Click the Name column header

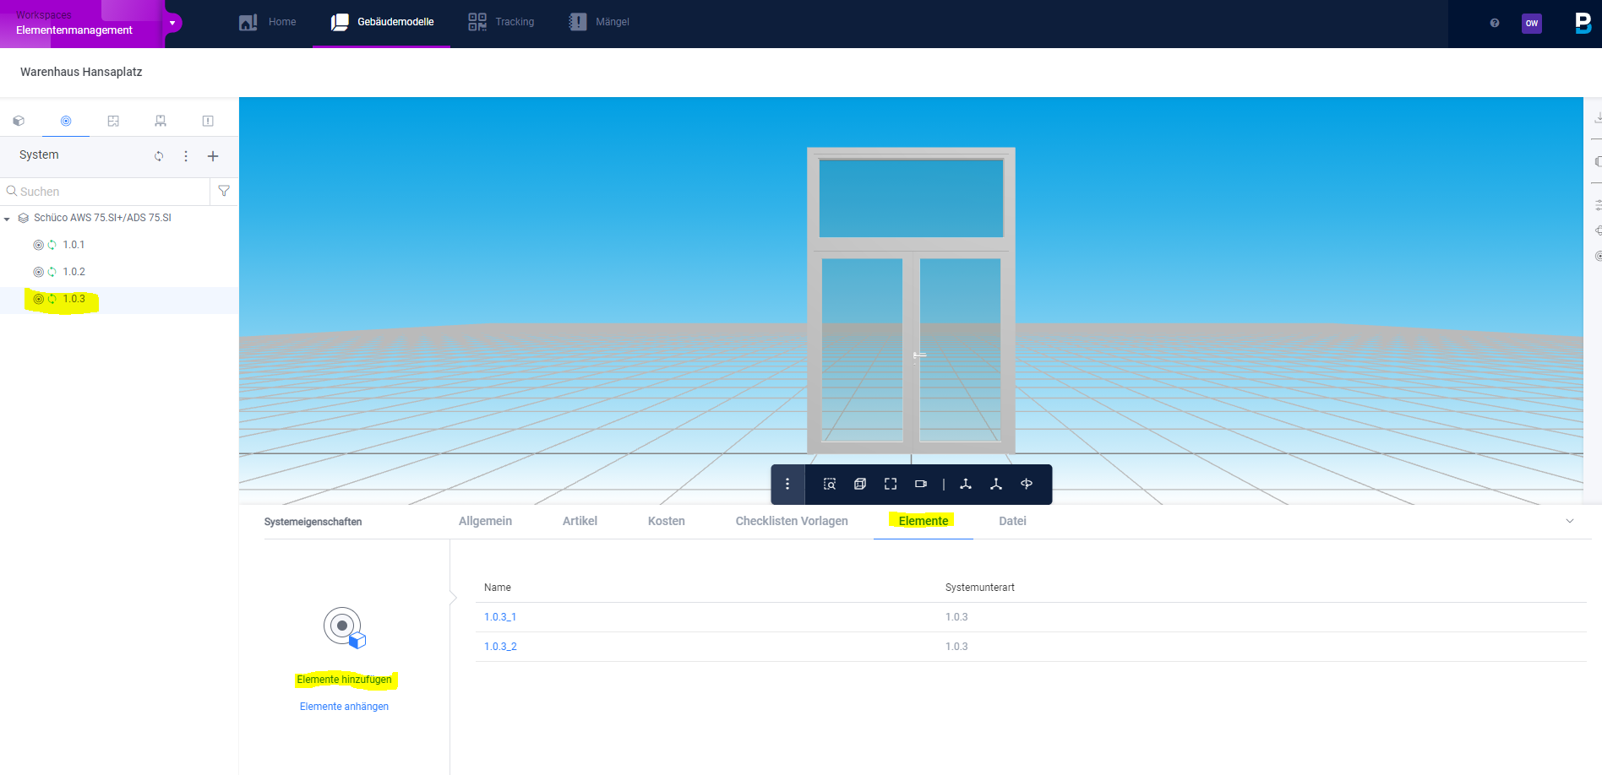coord(498,588)
